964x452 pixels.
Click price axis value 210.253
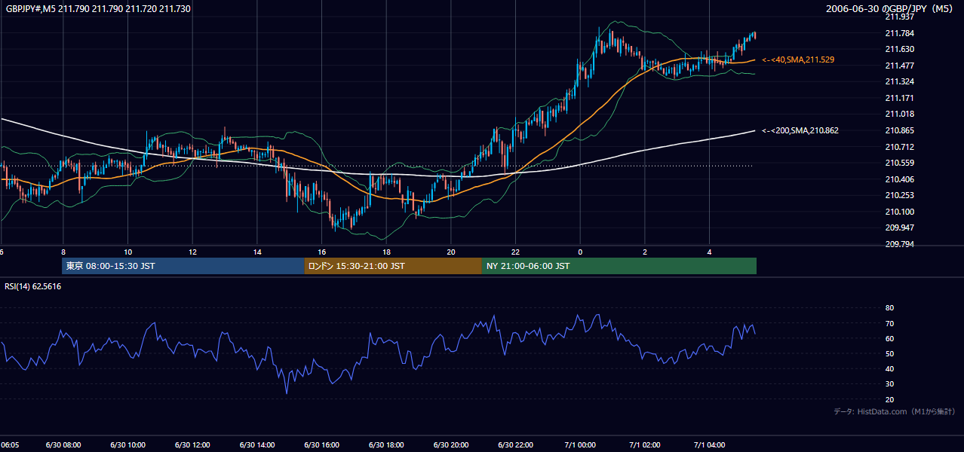click(899, 195)
